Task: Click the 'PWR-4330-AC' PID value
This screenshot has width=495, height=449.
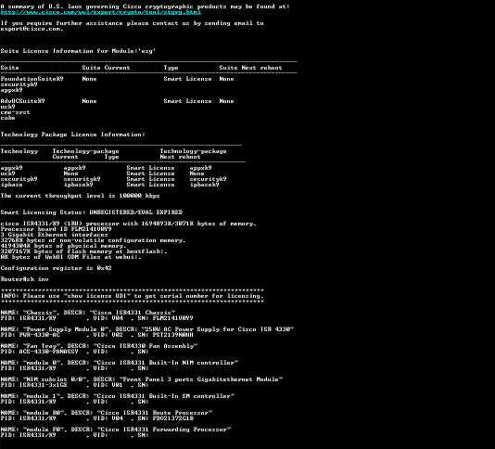Action: [x=40, y=335]
